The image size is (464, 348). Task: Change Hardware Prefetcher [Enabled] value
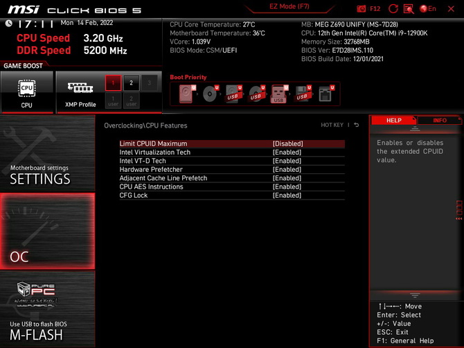click(287, 169)
